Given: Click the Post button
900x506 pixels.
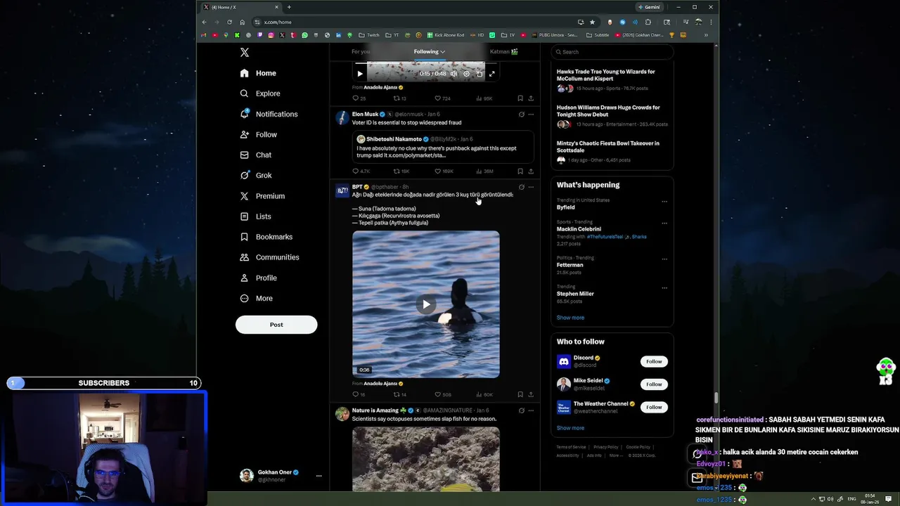Looking at the screenshot, I should pos(276,325).
